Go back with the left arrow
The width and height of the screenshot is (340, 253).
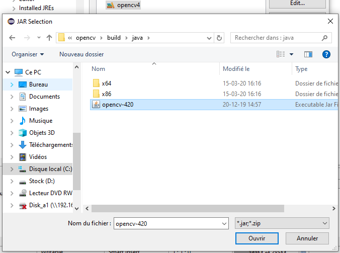point(12,38)
